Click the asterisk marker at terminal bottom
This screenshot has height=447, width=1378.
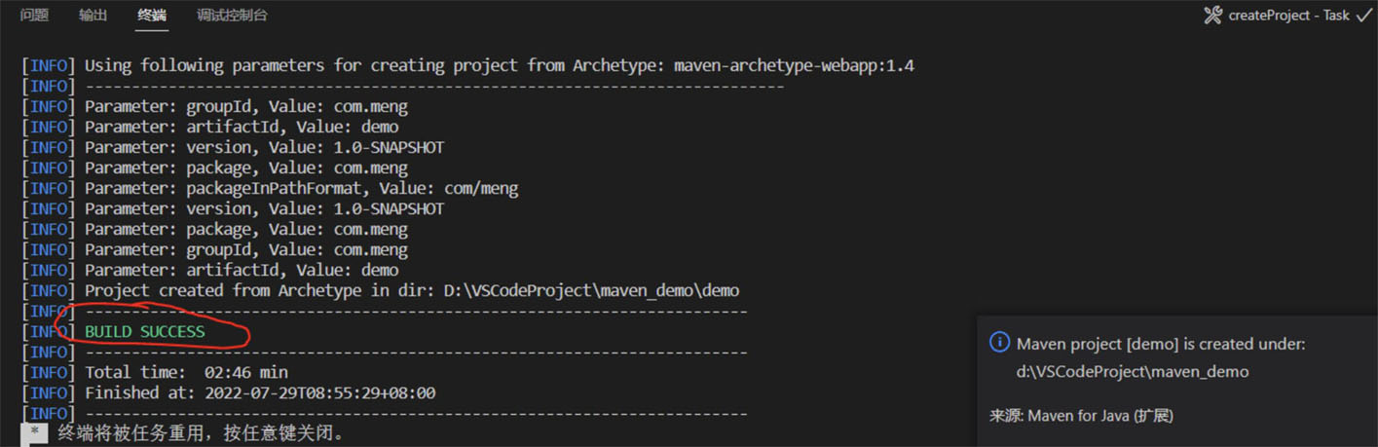pyautogui.click(x=34, y=432)
